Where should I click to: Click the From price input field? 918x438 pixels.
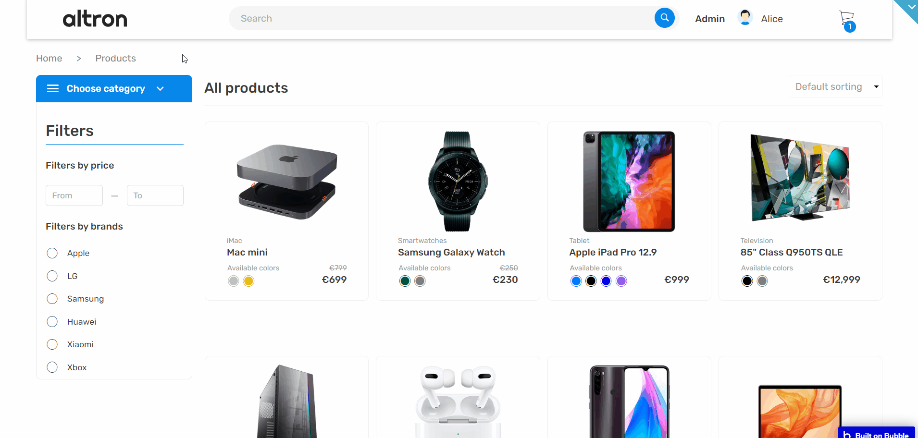pos(74,195)
